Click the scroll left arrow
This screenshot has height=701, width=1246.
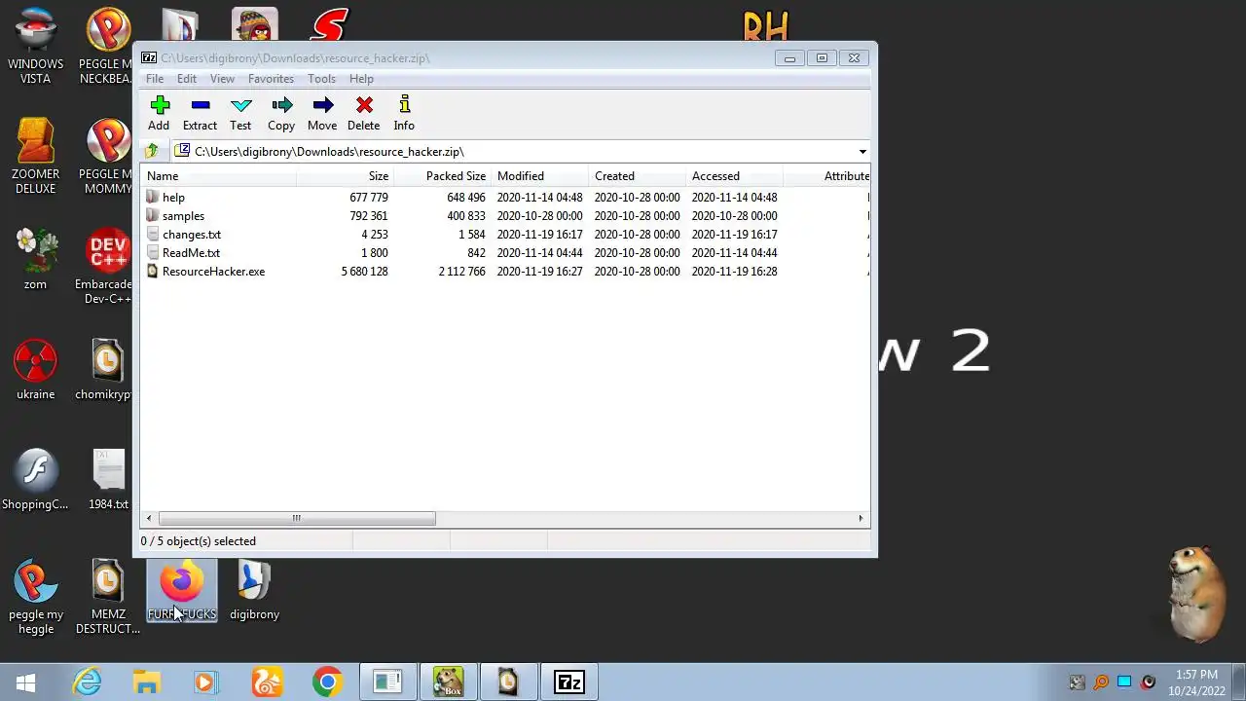(x=149, y=518)
